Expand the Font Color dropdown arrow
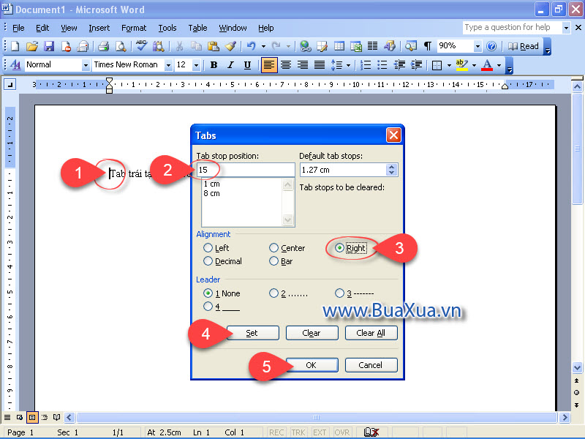Screen dimensions: 585x439 (499, 65)
